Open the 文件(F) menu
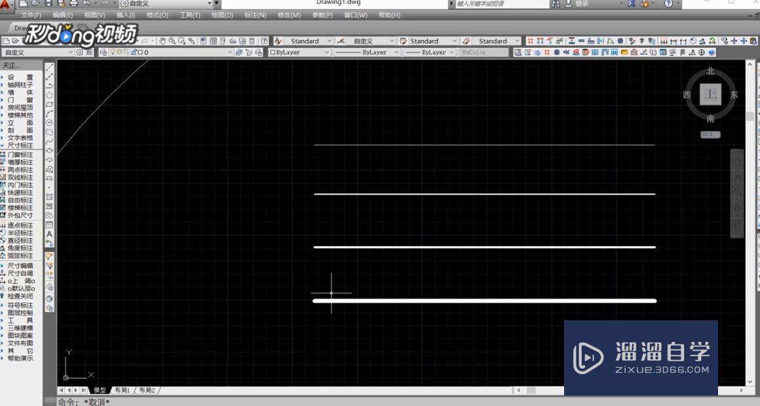The height and width of the screenshot is (406, 760). pyautogui.click(x=31, y=15)
